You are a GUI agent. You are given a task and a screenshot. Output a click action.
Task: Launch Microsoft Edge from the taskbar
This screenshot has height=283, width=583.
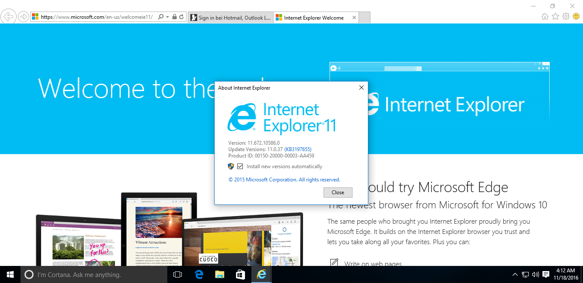pyautogui.click(x=199, y=274)
